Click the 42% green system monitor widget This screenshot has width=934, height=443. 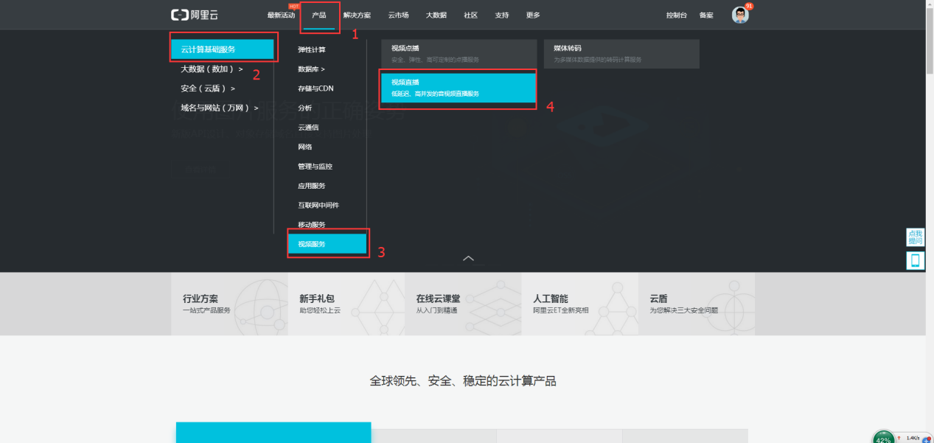point(884,438)
